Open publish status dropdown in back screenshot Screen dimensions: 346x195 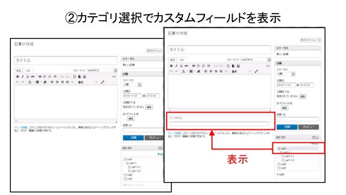click(x=132, y=84)
